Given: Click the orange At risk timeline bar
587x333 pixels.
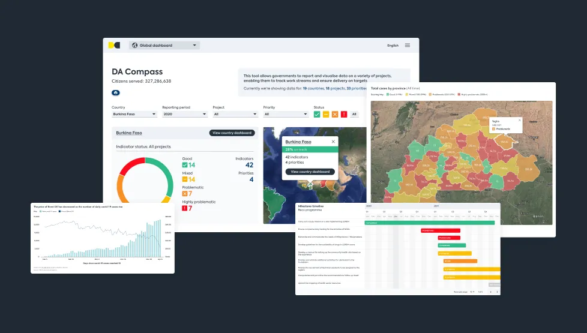Looking at the screenshot, I should pyautogui.click(x=460, y=261).
